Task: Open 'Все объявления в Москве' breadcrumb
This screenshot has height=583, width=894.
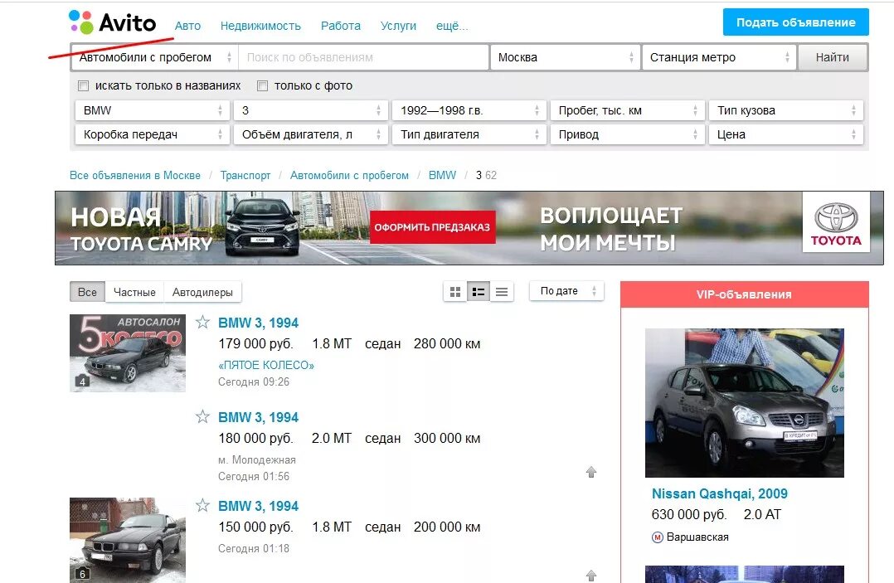Action: 135,175
